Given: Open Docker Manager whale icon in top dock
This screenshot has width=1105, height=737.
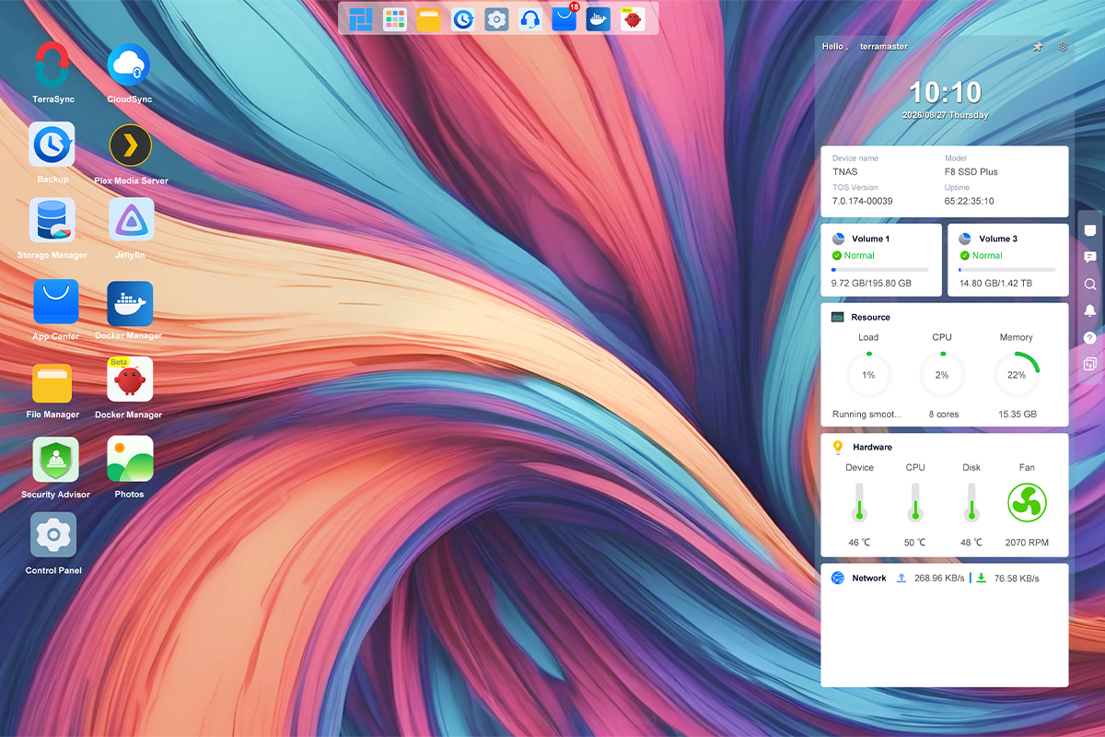Looking at the screenshot, I should (x=599, y=18).
